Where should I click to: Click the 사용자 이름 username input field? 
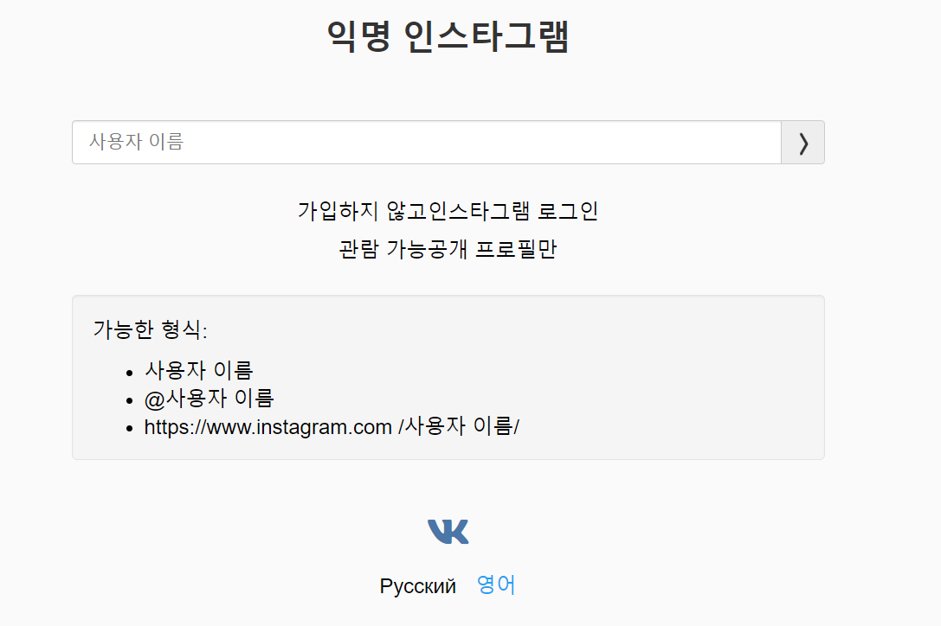click(x=427, y=142)
